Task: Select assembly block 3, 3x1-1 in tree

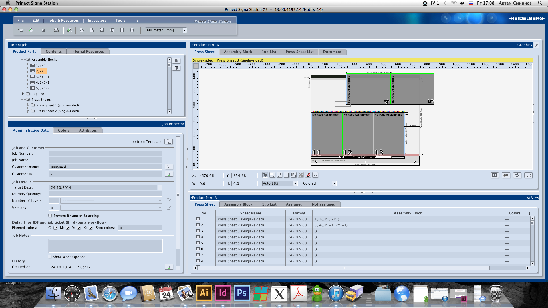Action: click(43, 77)
